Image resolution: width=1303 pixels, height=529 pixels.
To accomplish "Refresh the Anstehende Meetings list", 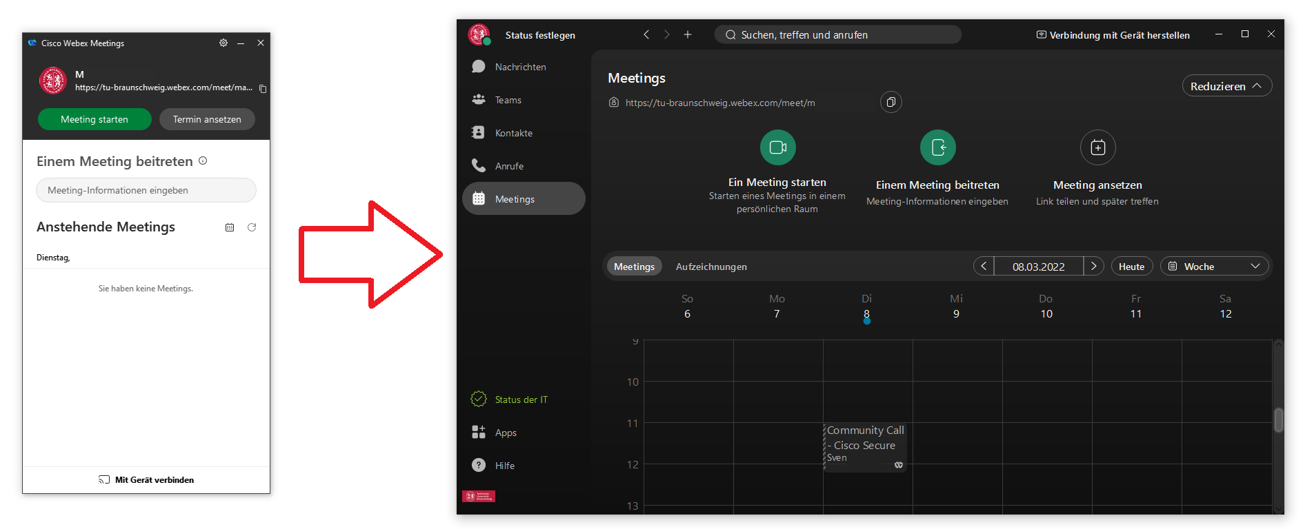I will point(252,227).
